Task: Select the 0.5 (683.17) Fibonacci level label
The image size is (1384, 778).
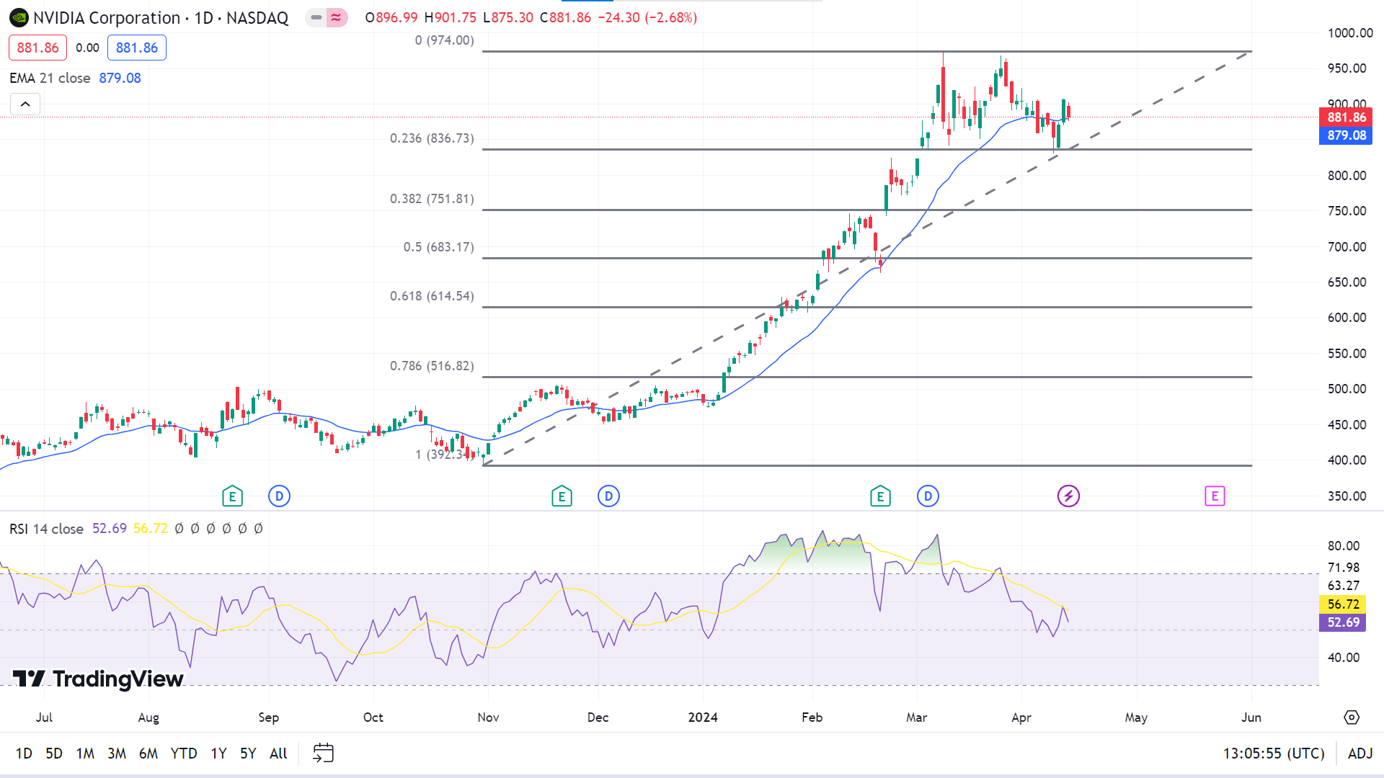Action: 438,247
